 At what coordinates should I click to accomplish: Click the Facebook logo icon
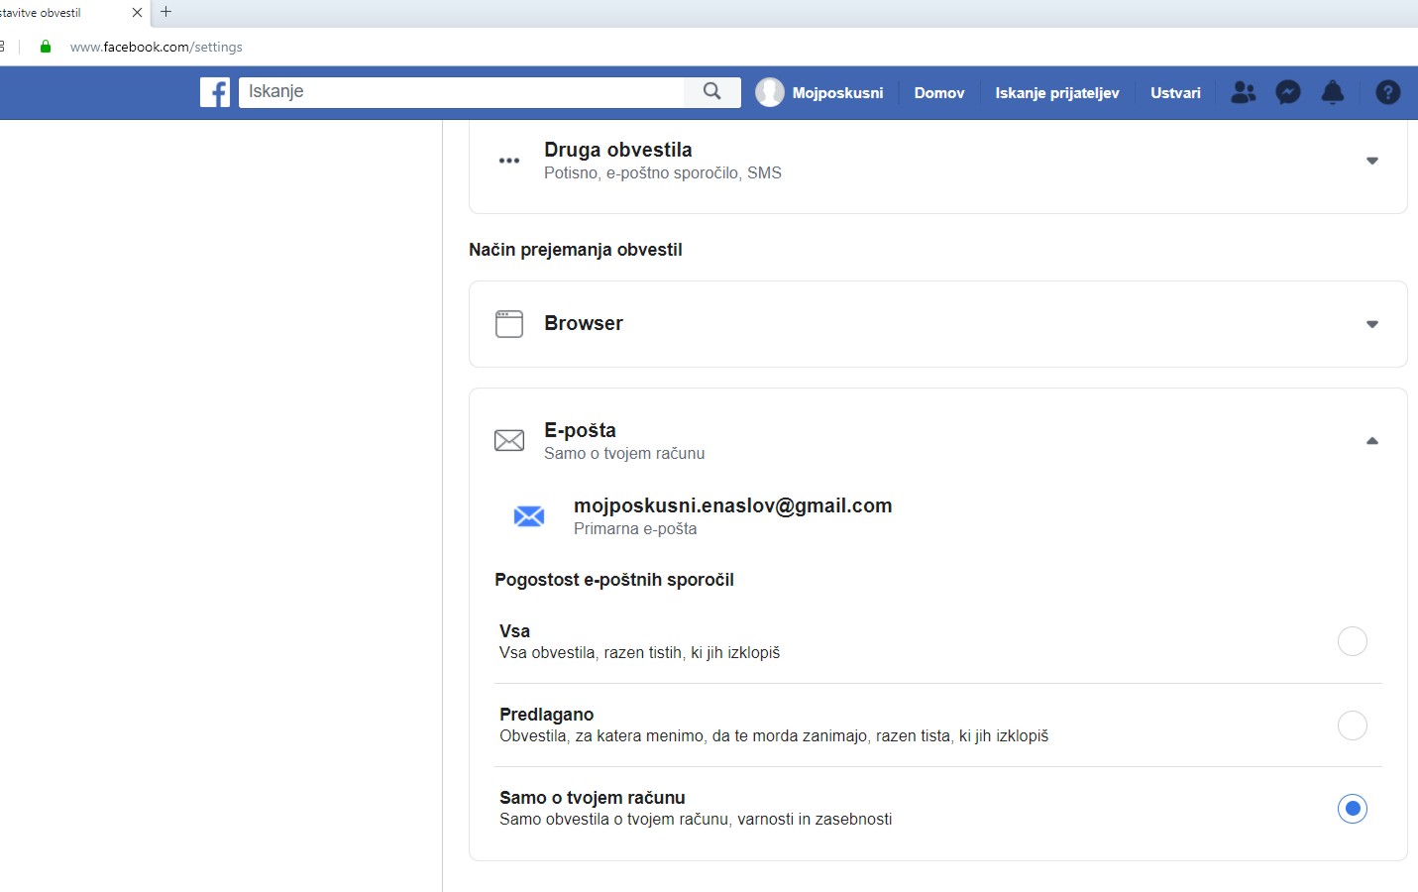point(215,92)
